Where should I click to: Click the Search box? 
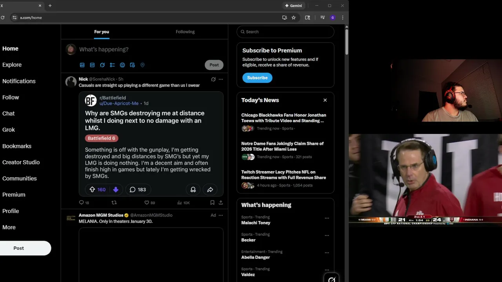pyautogui.click(x=286, y=32)
